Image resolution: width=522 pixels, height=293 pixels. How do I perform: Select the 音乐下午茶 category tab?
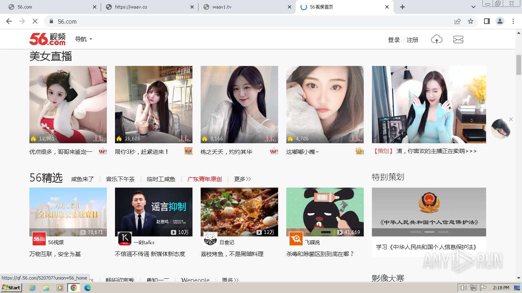[120, 179]
